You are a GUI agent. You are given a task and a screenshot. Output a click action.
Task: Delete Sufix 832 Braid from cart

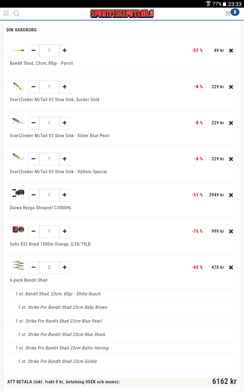(x=231, y=232)
